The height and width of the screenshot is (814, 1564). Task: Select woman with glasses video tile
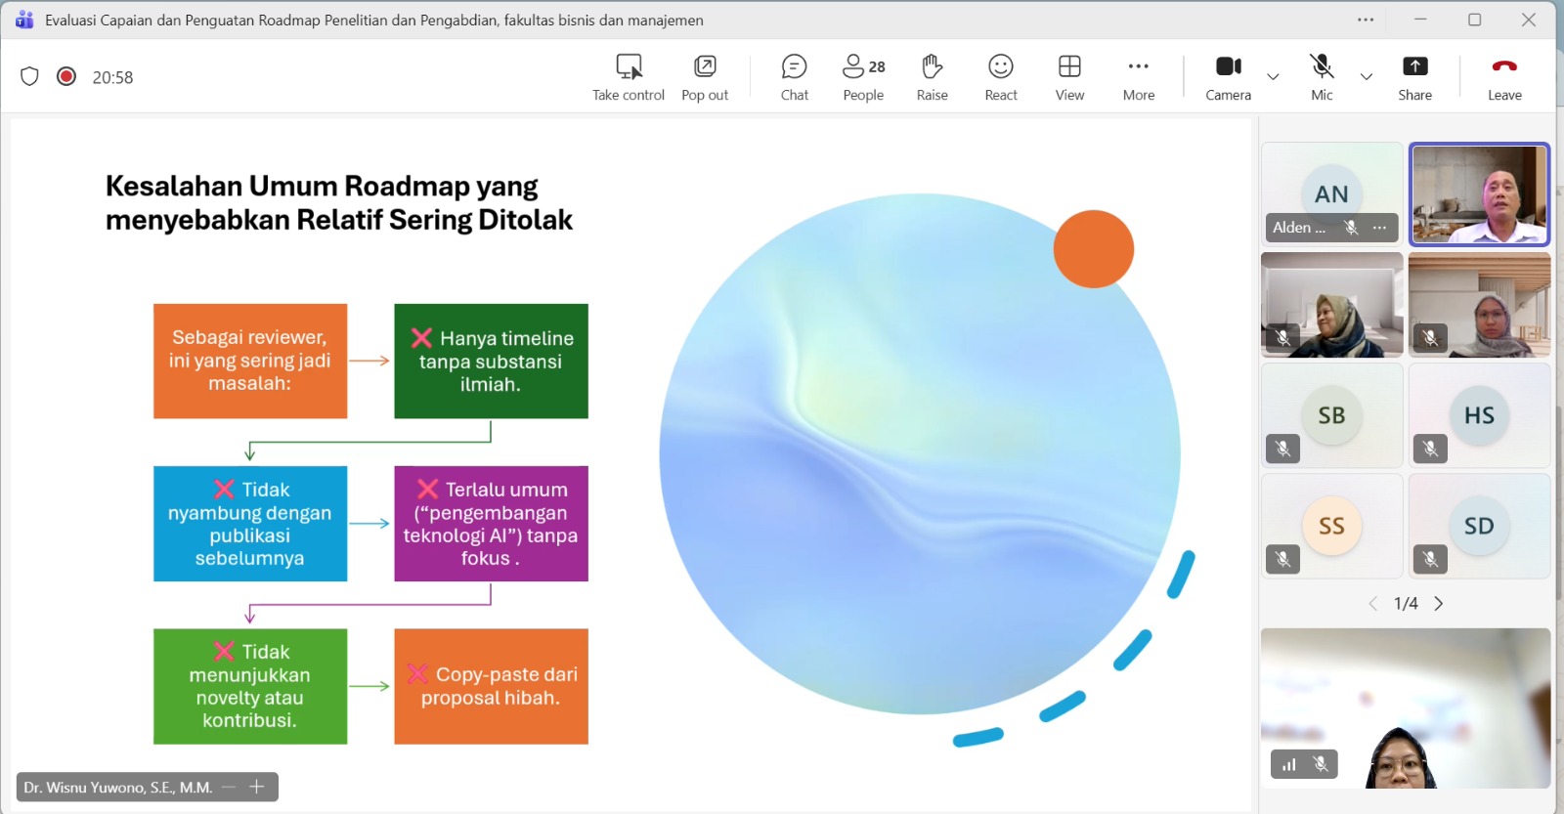[x=1479, y=305]
